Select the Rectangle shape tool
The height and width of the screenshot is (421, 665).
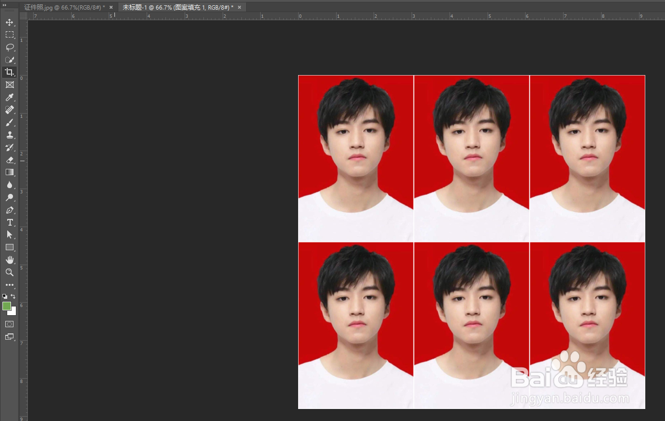click(x=10, y=247)
